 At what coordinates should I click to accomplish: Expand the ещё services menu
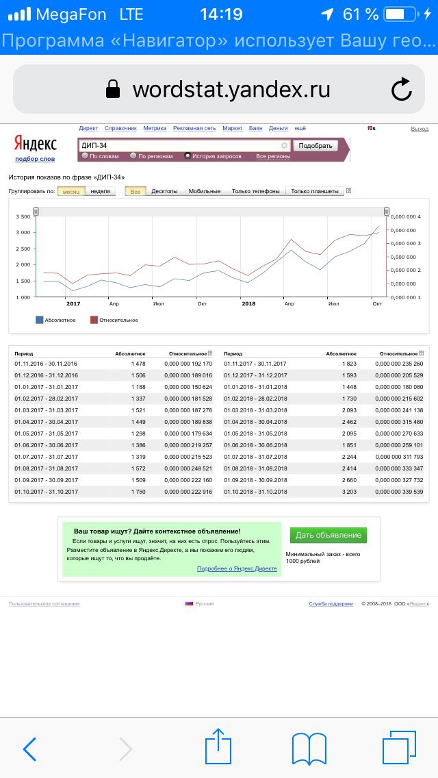pos(300,129)
